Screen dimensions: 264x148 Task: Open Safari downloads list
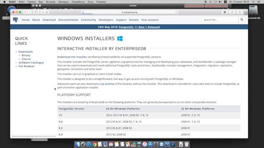(225, 12)
